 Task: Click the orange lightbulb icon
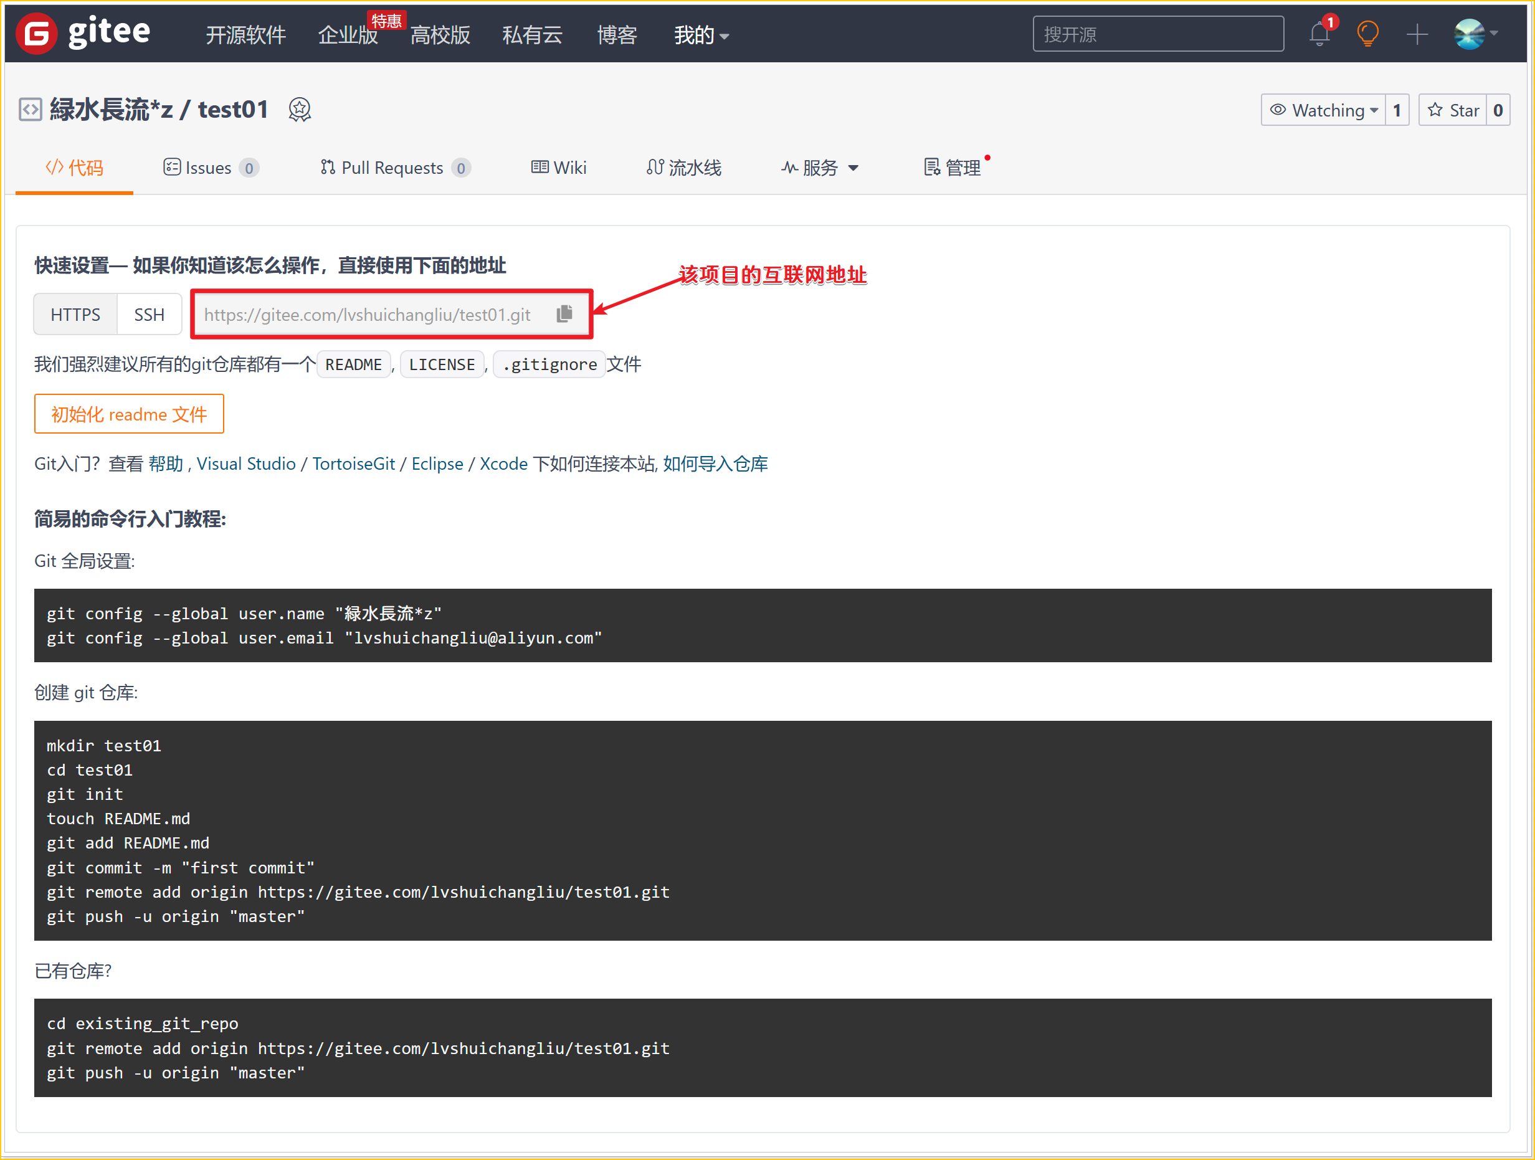coord(1367,34)
